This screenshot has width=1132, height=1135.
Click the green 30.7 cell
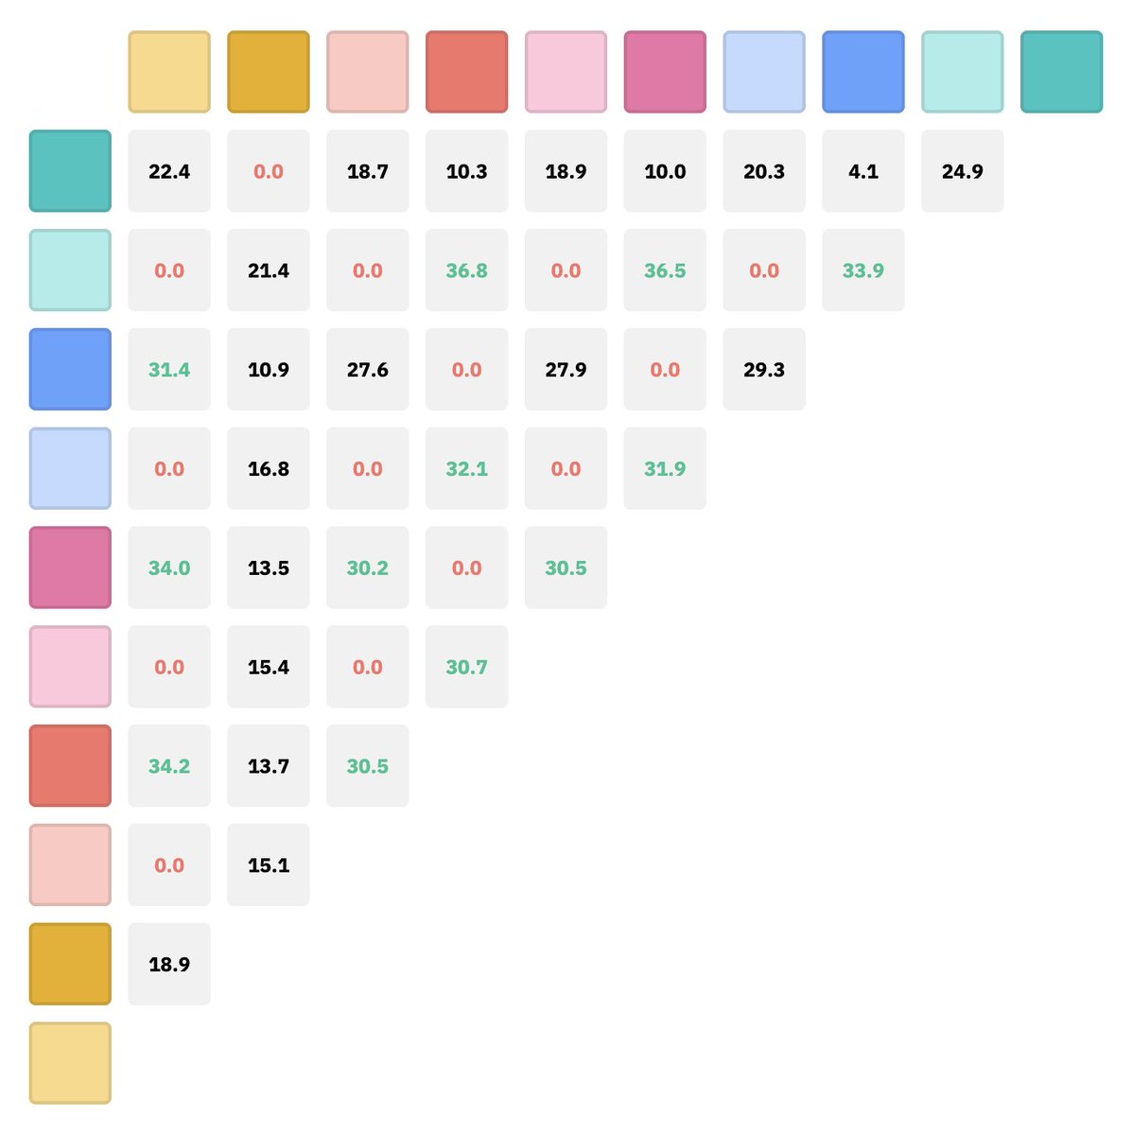(x=467, y=667)
